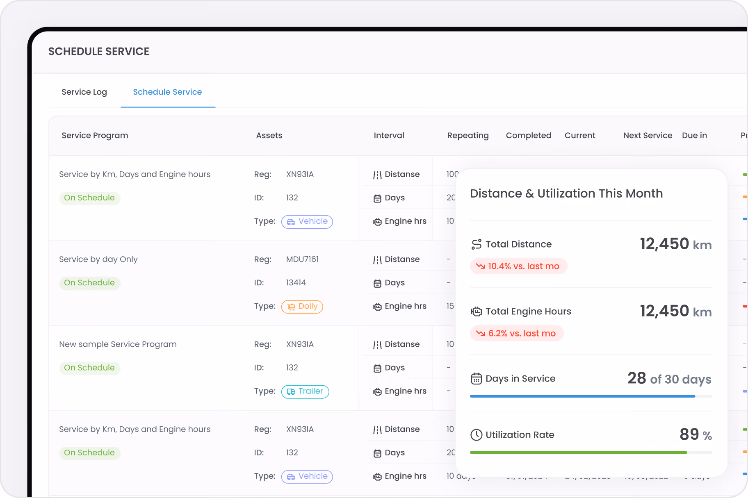Click Distanse road icon for MDU7161 row
This screenshot has height=498, width=748.
pos(377,260)
